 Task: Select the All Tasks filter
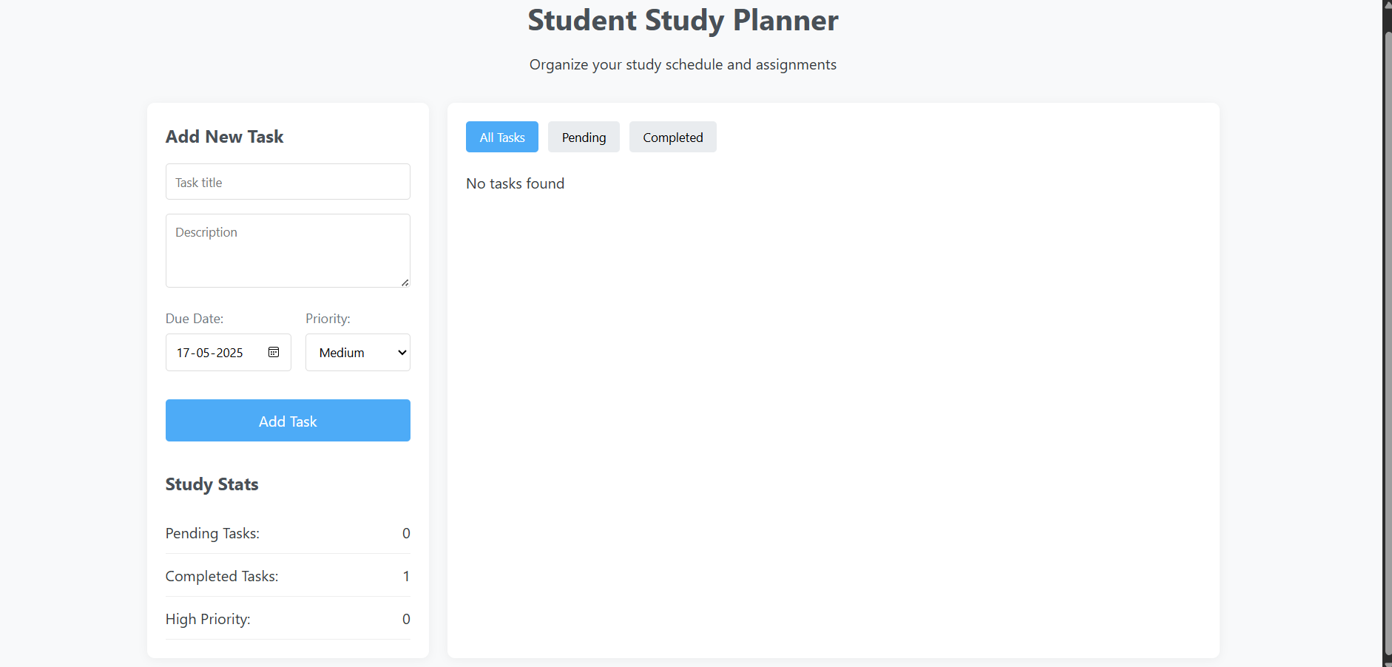pyautogui.click(x=501, y=137)
